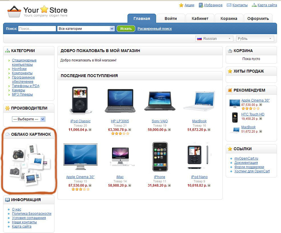Image resolution: width=281 pixels, height=233 pixels.
Task: Click the Избранное bookmark icon
Action: tap(201, 5)
